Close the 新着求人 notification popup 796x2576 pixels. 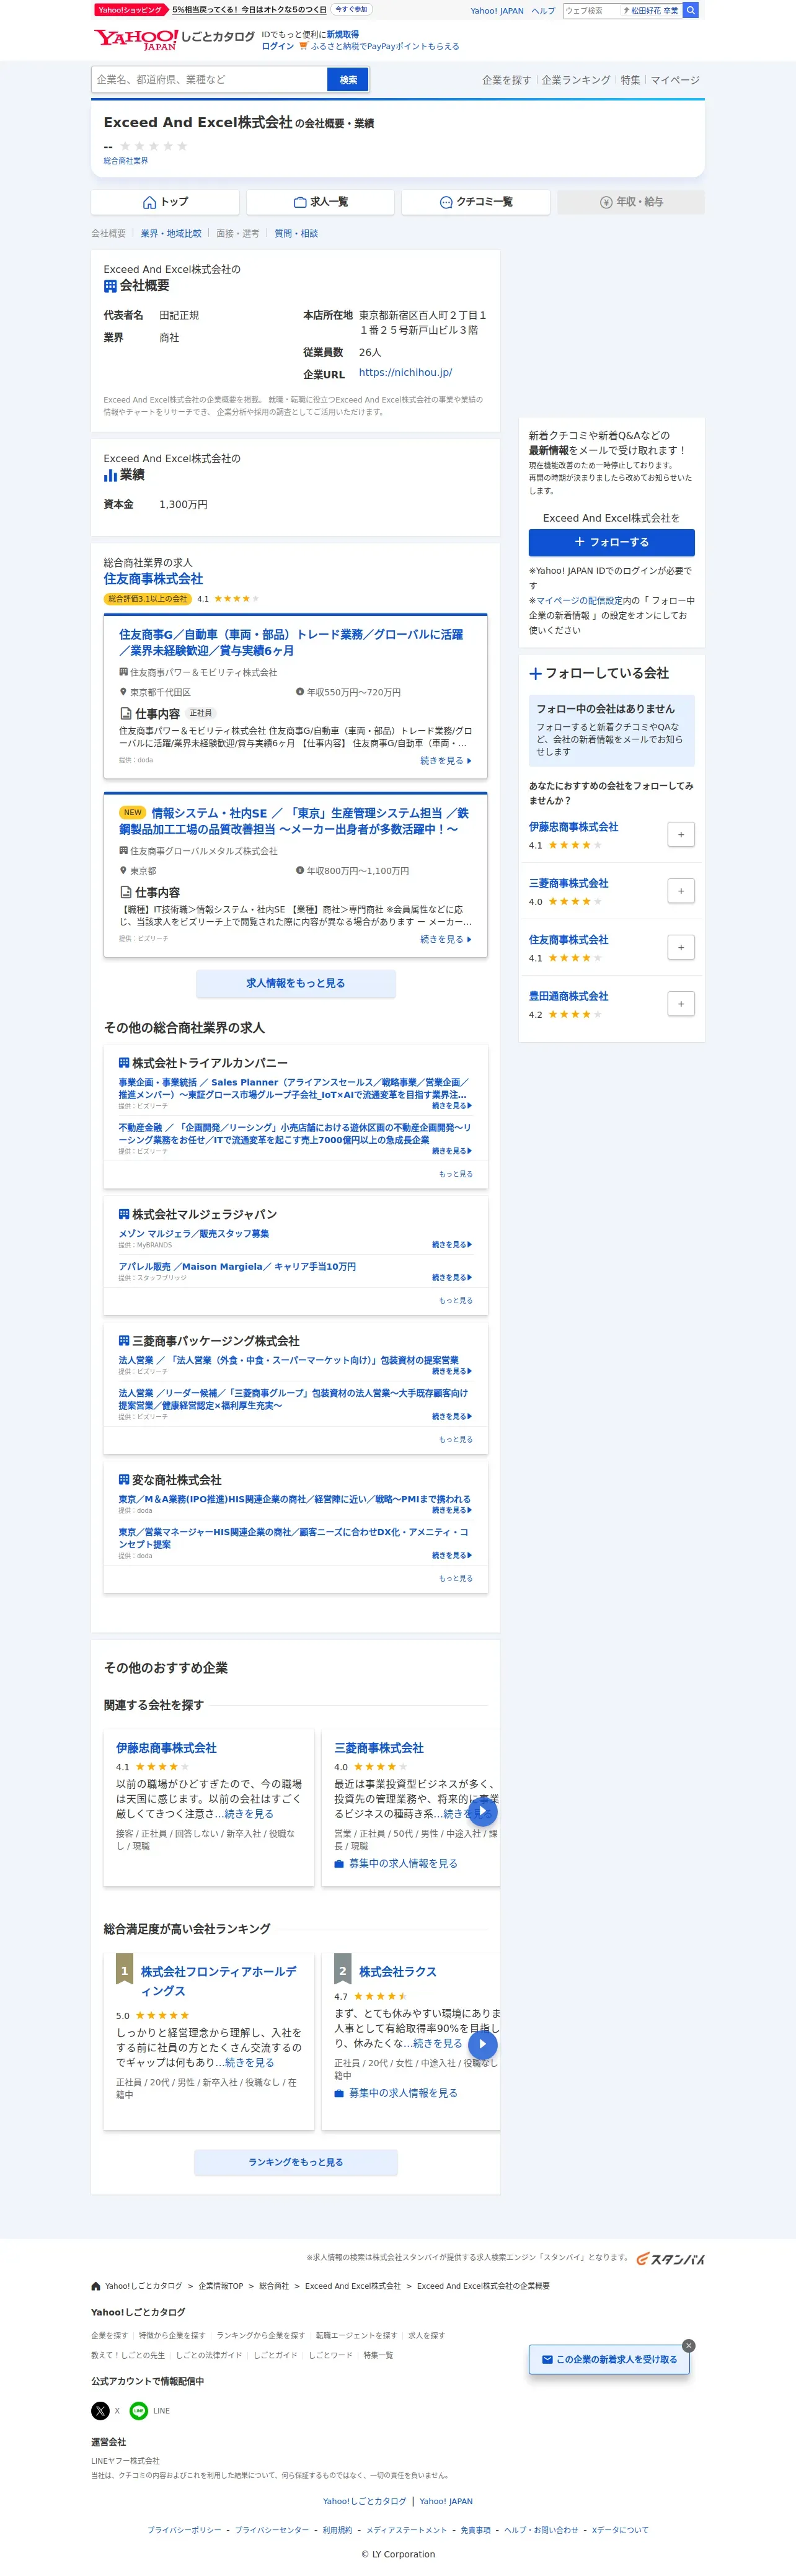pyautogui.click(x=688, y=2345)
